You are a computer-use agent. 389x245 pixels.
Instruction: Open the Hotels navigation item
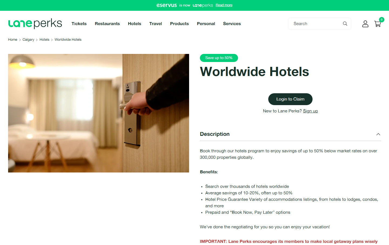click(x=135, y=24)
